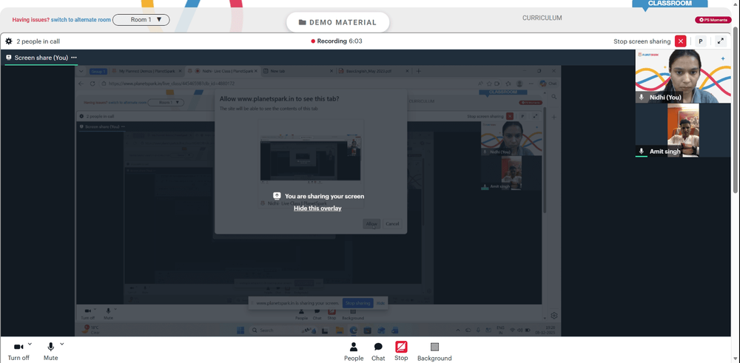
Task: Click Hide link beside Stop sharing in preview
Action: [x=380, y=303]
